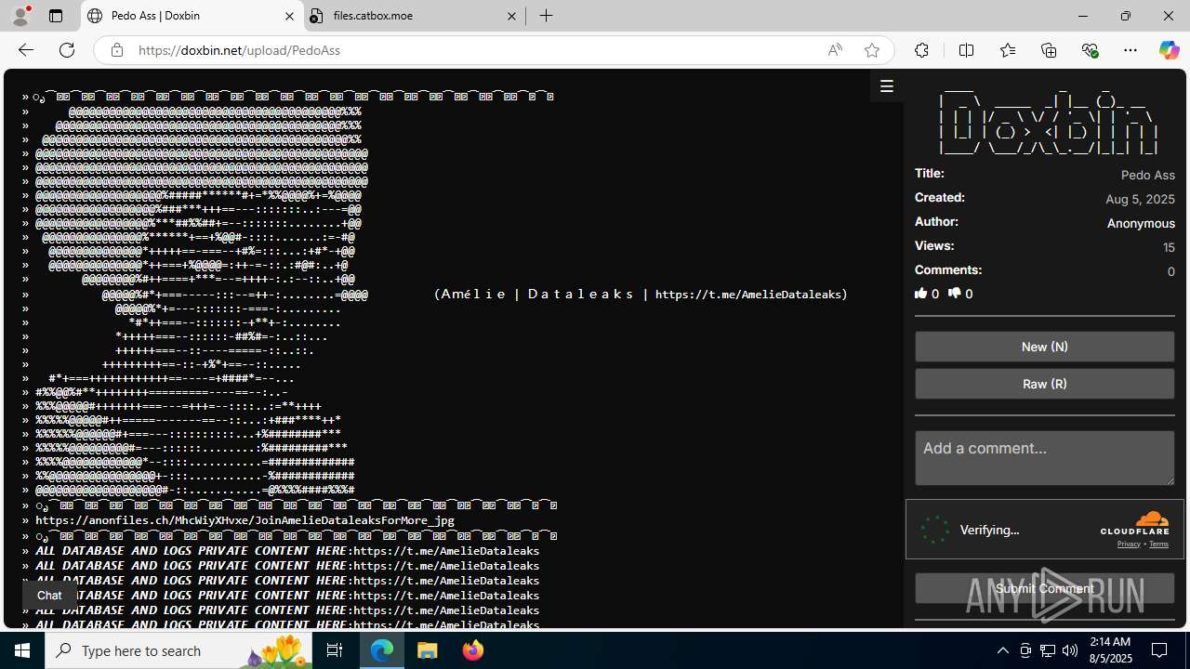This screenshot has width=1190, height=669.
Task: Open the browser profile icon
Action: coord(20,16)
